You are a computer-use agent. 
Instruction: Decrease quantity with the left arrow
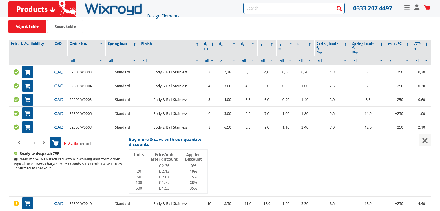pos(19,143)
